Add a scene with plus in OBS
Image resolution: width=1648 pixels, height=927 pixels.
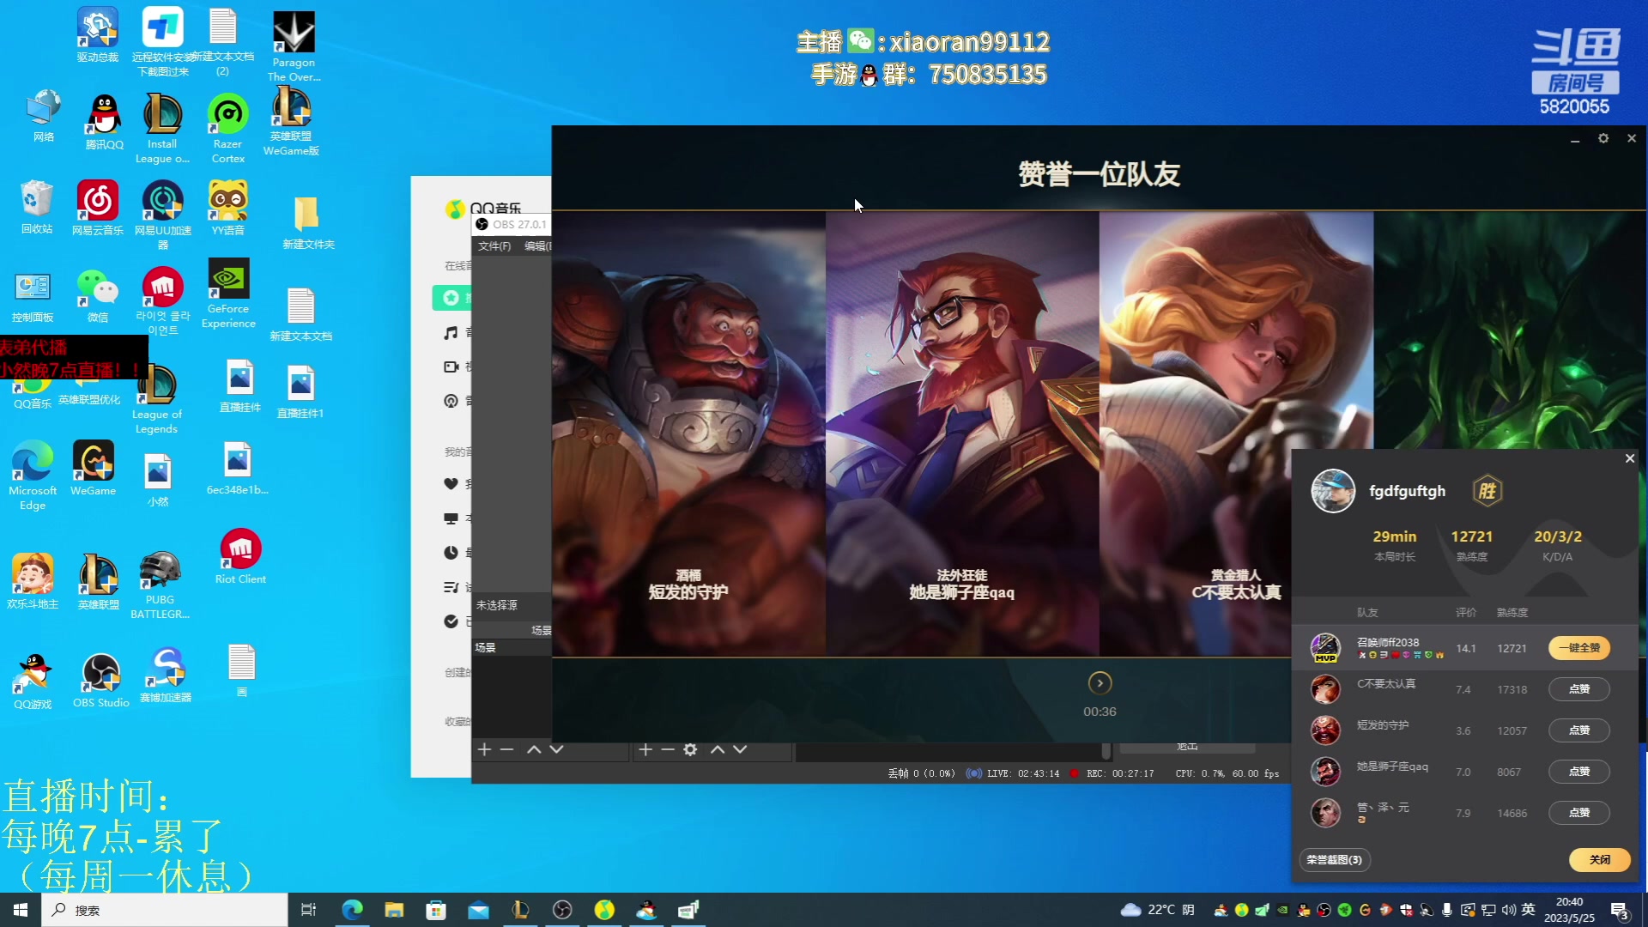pyautogui.click(x=484, y=749)
